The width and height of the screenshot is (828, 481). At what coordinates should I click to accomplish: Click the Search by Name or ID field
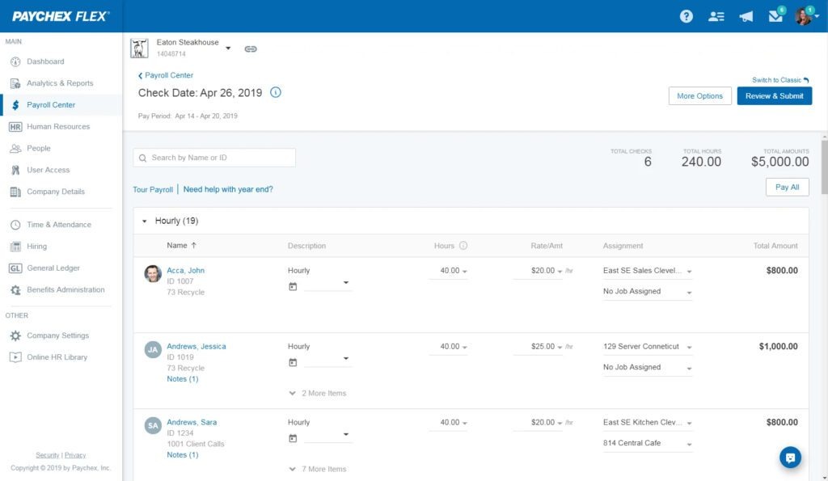[213, 155]
